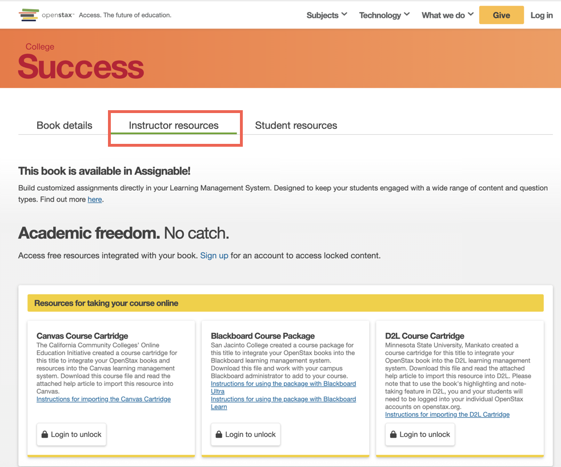The height and width of the screenshot is (467, 561).
Task: Open Canvas Cartridge import instructions
Action: pos(103,398)
